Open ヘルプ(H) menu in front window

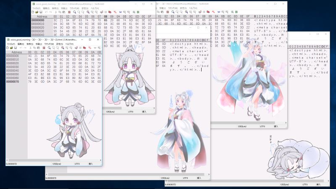(69, 44)
